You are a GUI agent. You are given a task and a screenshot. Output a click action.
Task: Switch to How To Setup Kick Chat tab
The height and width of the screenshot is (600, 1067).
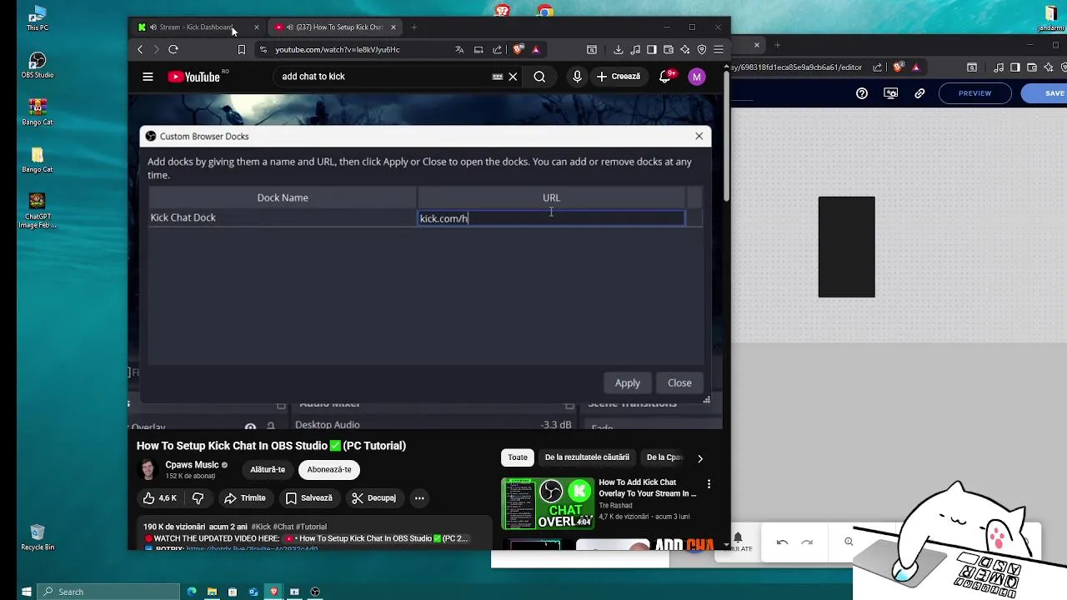click(x=335, y=27)
